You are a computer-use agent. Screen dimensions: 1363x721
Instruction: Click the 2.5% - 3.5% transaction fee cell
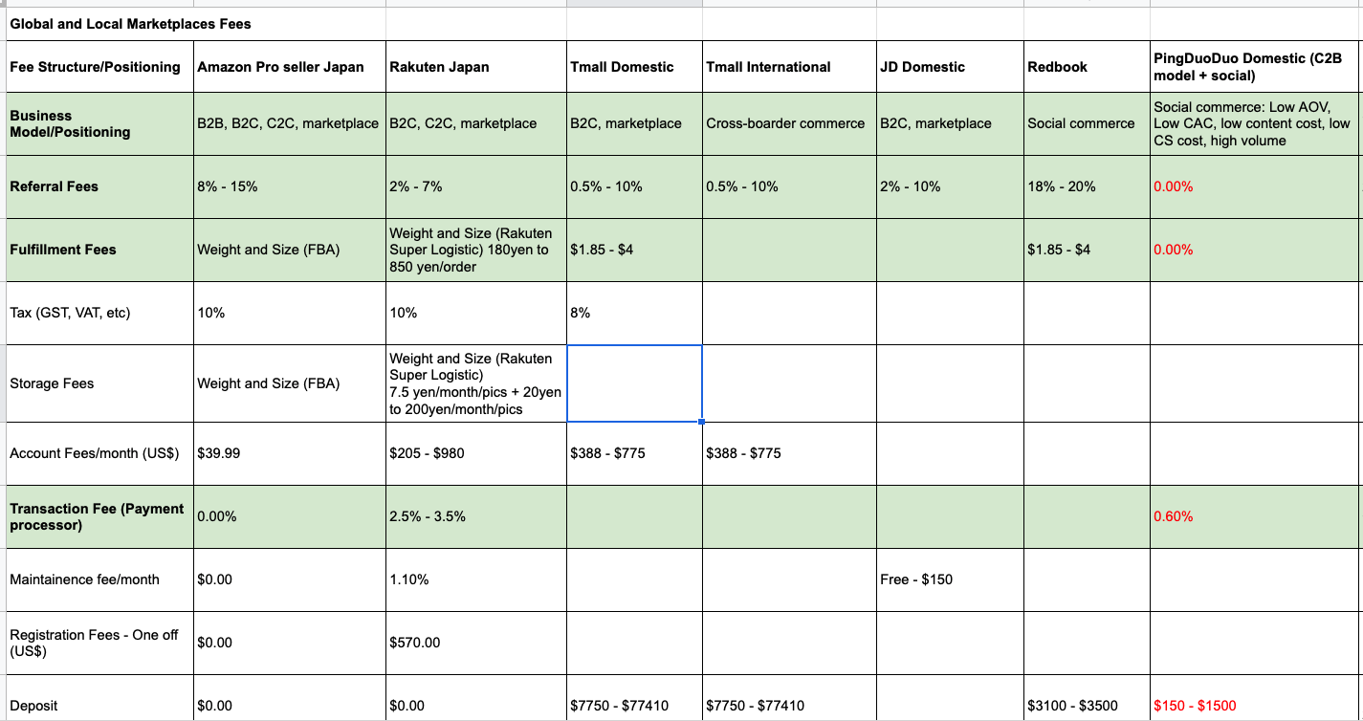(x=476, y=516)
